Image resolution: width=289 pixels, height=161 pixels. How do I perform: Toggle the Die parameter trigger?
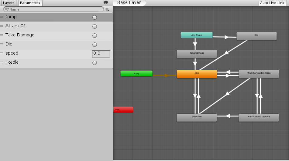(x=95, y=45)
